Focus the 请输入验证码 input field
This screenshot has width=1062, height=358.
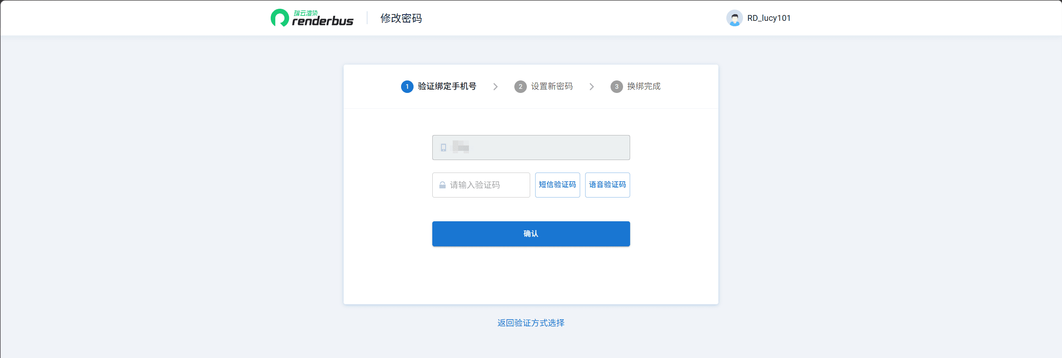[481, 185]
